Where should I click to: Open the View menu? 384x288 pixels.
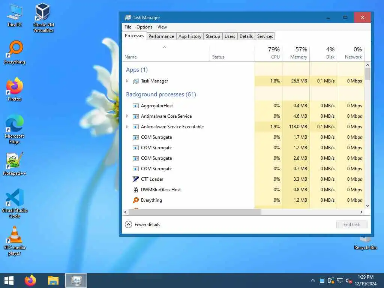pos(162,27)
